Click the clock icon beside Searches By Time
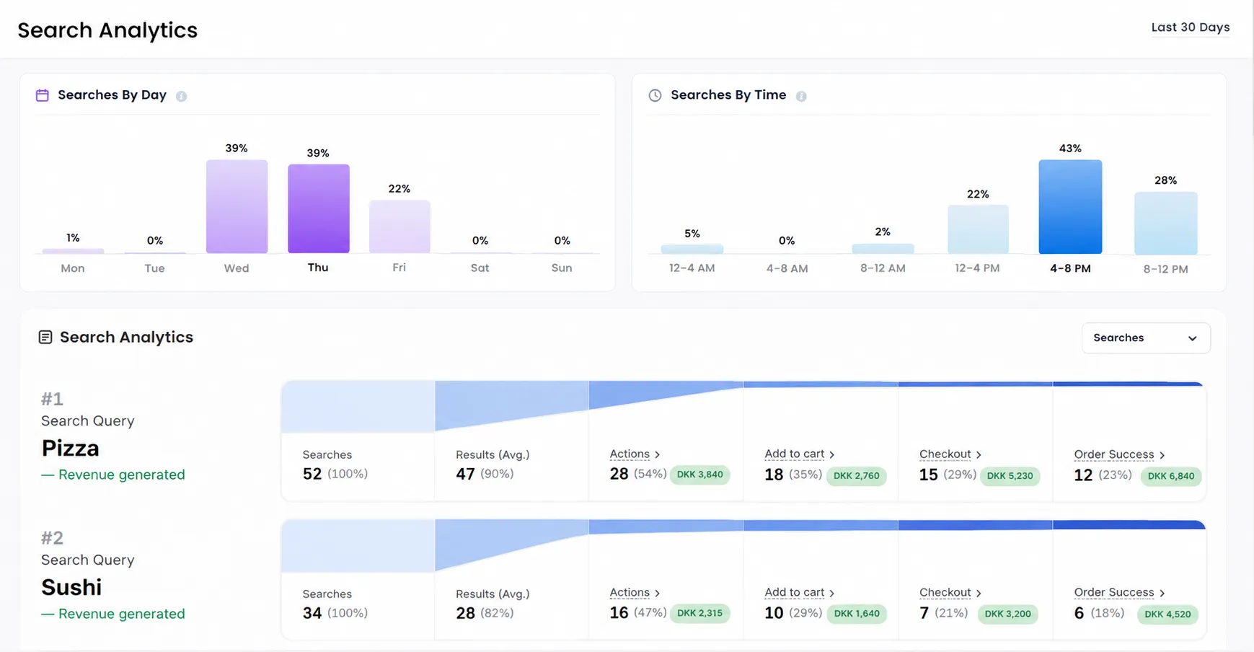1254x652 pixels. (x=655, y=95)
